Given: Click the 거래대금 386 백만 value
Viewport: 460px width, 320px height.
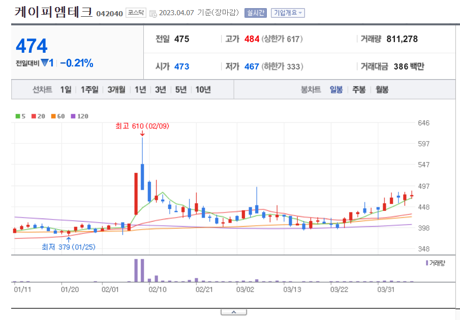Looking at the screenshot, I should click(x=409, y=67).
